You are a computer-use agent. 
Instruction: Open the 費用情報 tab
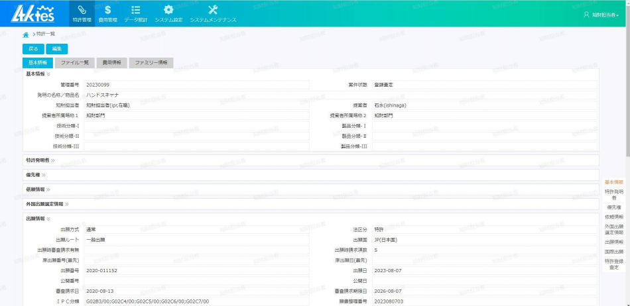point(111,63)
